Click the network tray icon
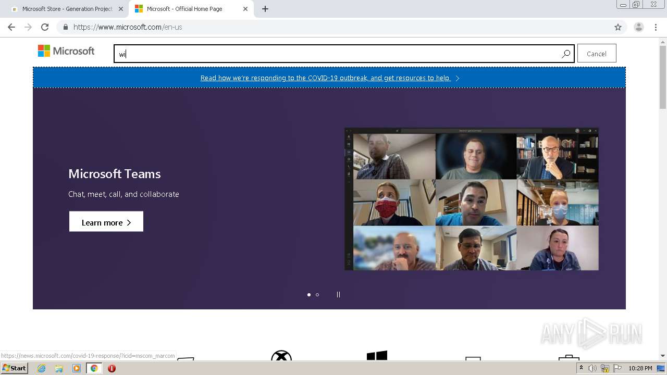The height and width of the screenshot is (375, 667). pos(605,368)
